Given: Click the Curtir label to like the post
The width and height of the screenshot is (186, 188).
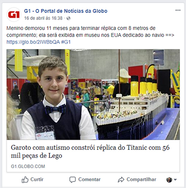Looking at the screenshot, I should tap(37, 180).
